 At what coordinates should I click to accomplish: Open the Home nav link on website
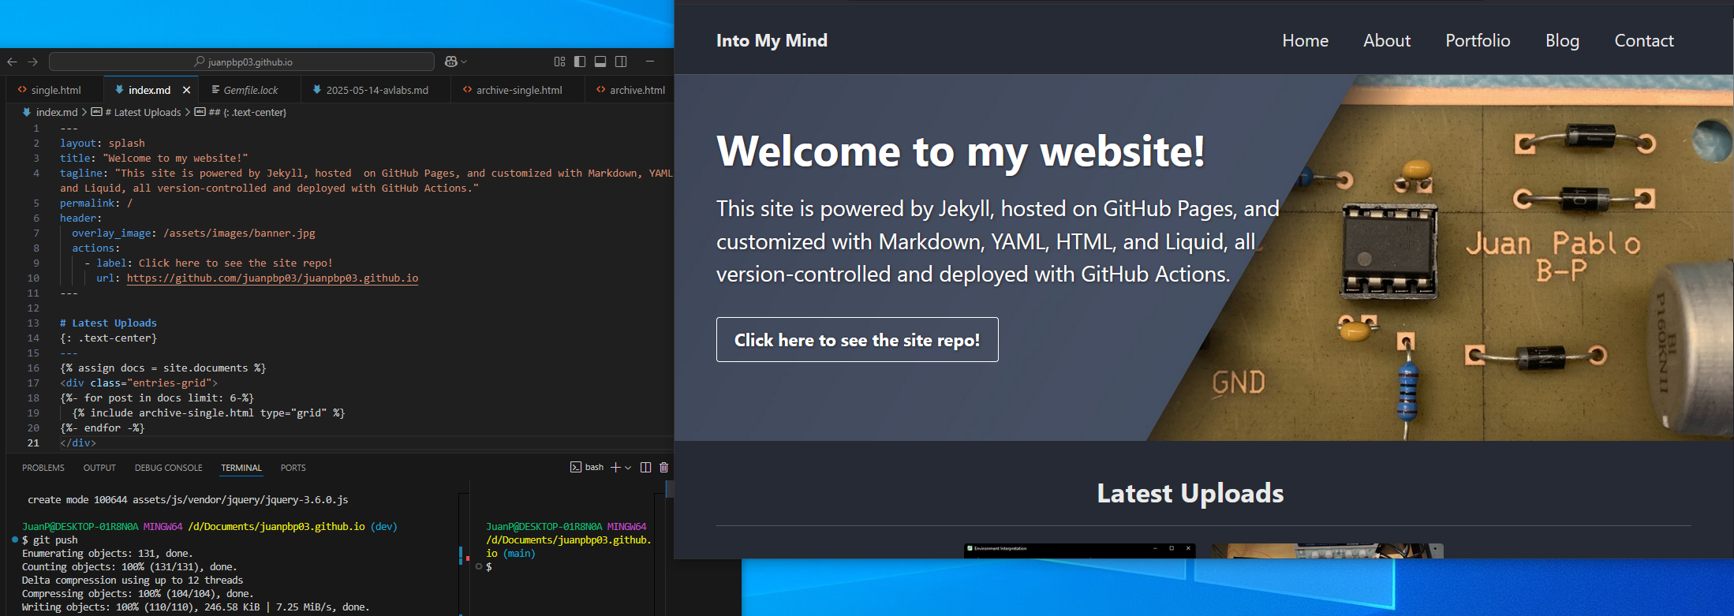coord(1305,40)
